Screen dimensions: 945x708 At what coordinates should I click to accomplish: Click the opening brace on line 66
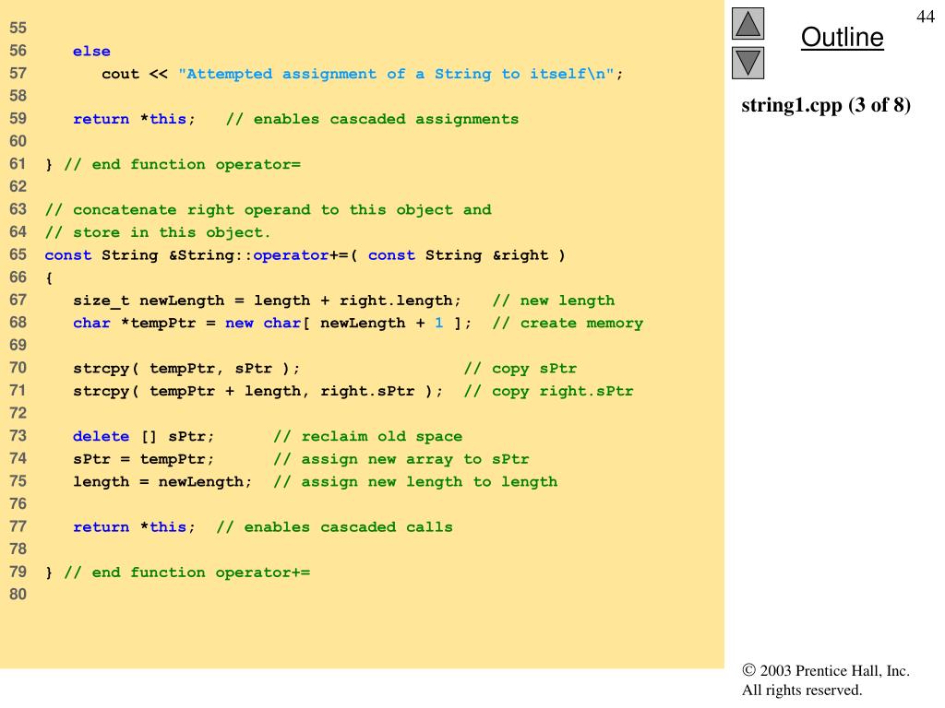coord(49,278)
